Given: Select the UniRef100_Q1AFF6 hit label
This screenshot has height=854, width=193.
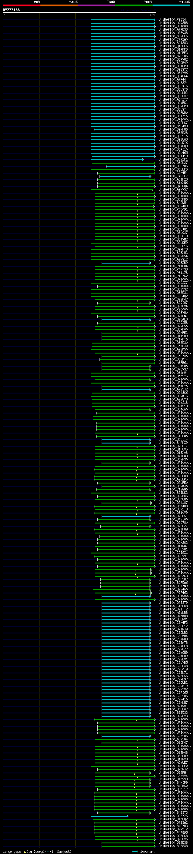Looking at the screenshot, I should [x=173, y=46].
